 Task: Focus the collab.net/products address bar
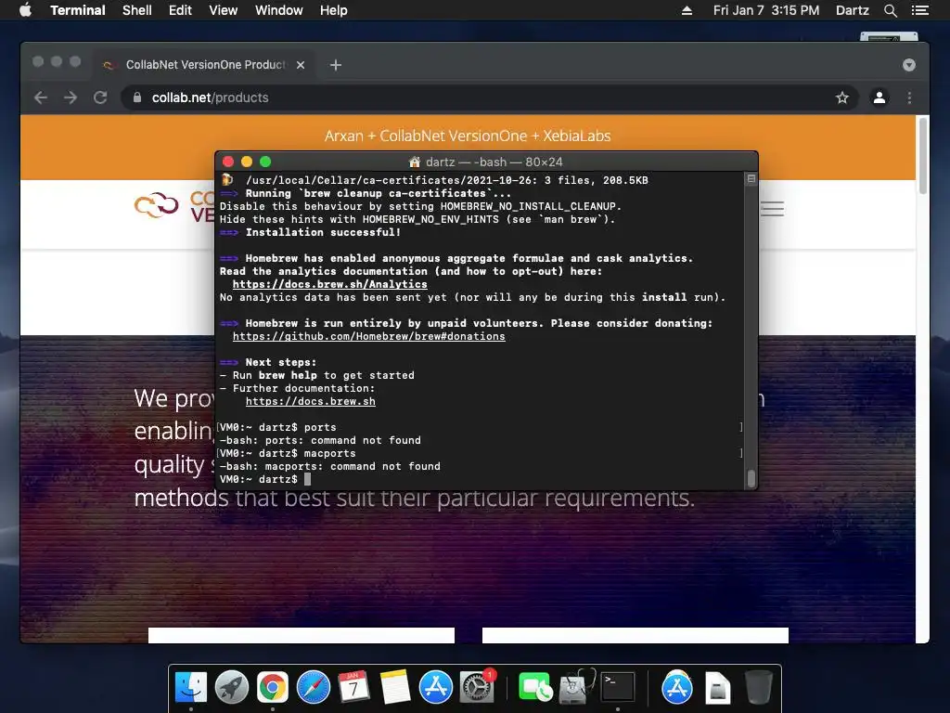point(490,97)
